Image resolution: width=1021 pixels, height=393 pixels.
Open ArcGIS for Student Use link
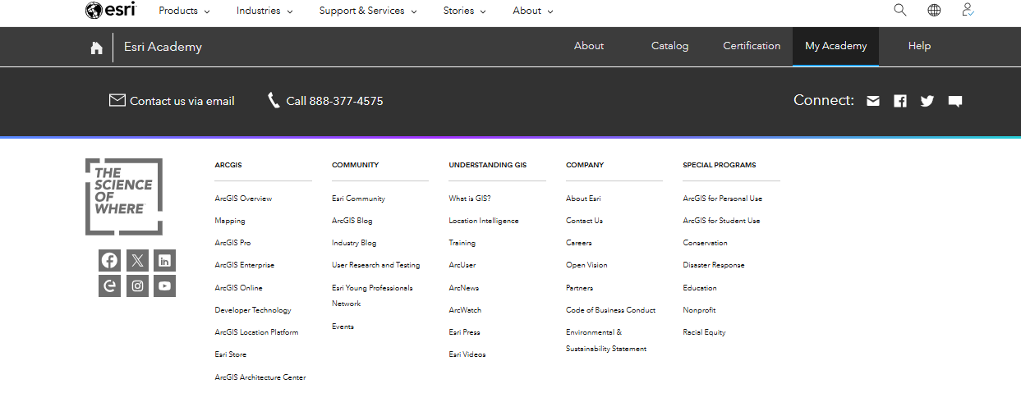(x=721, y=221)
